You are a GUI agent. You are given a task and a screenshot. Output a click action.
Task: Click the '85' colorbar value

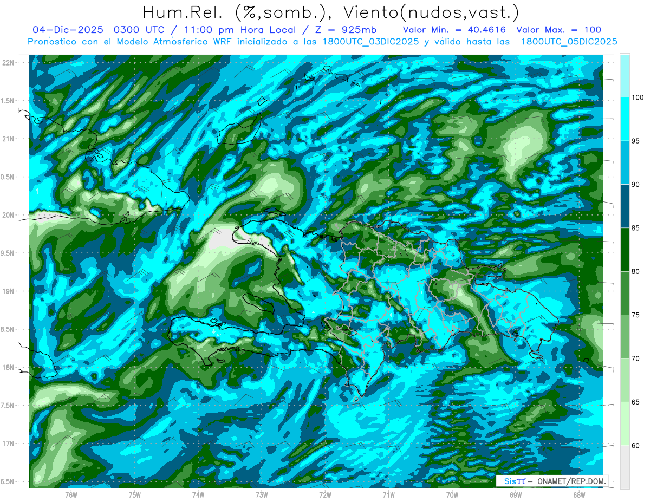636,228
